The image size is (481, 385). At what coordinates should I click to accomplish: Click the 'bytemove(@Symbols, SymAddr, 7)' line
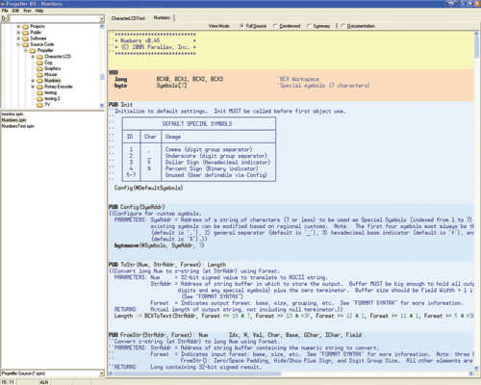(159, 245)
